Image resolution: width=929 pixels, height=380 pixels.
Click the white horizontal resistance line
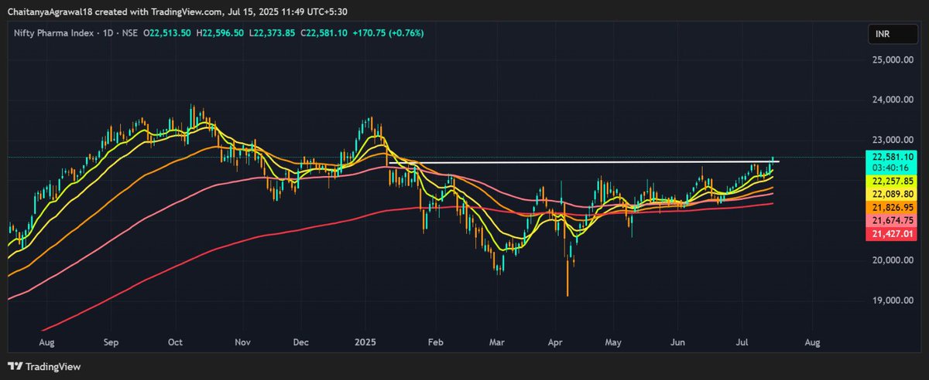[x=583, y=162]
